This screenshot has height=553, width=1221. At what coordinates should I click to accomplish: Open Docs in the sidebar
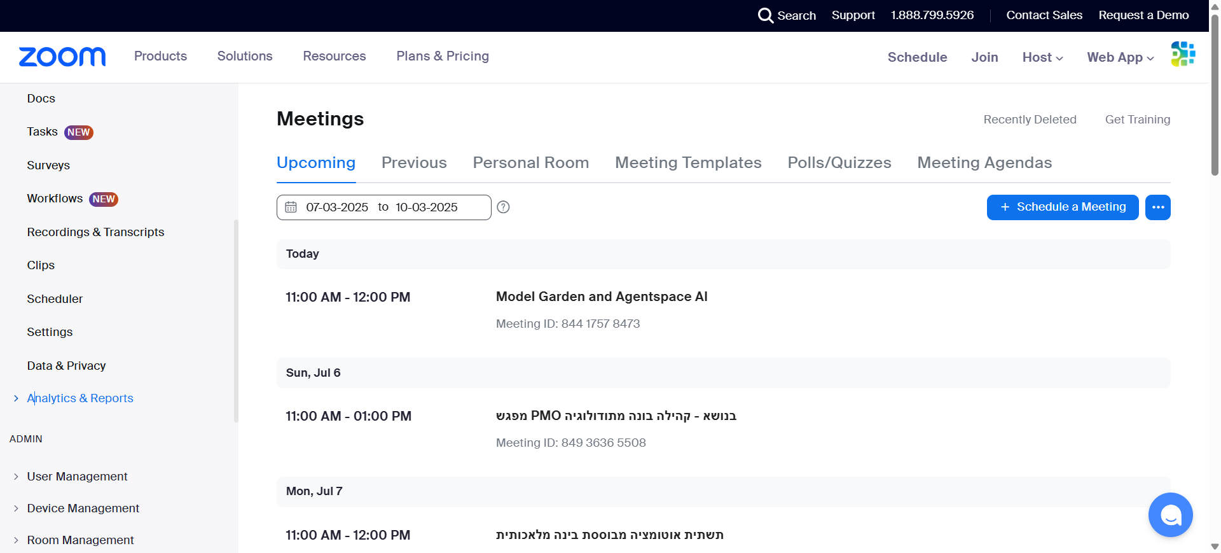tap(41, 99)
